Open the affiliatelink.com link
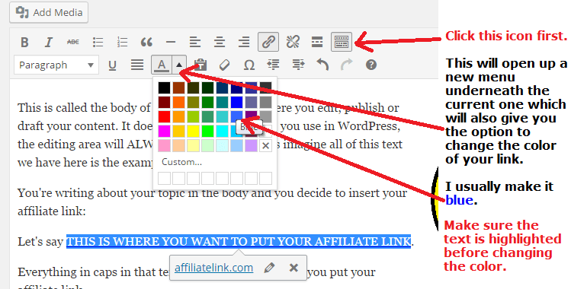The image size is (587, 289). 213,268
